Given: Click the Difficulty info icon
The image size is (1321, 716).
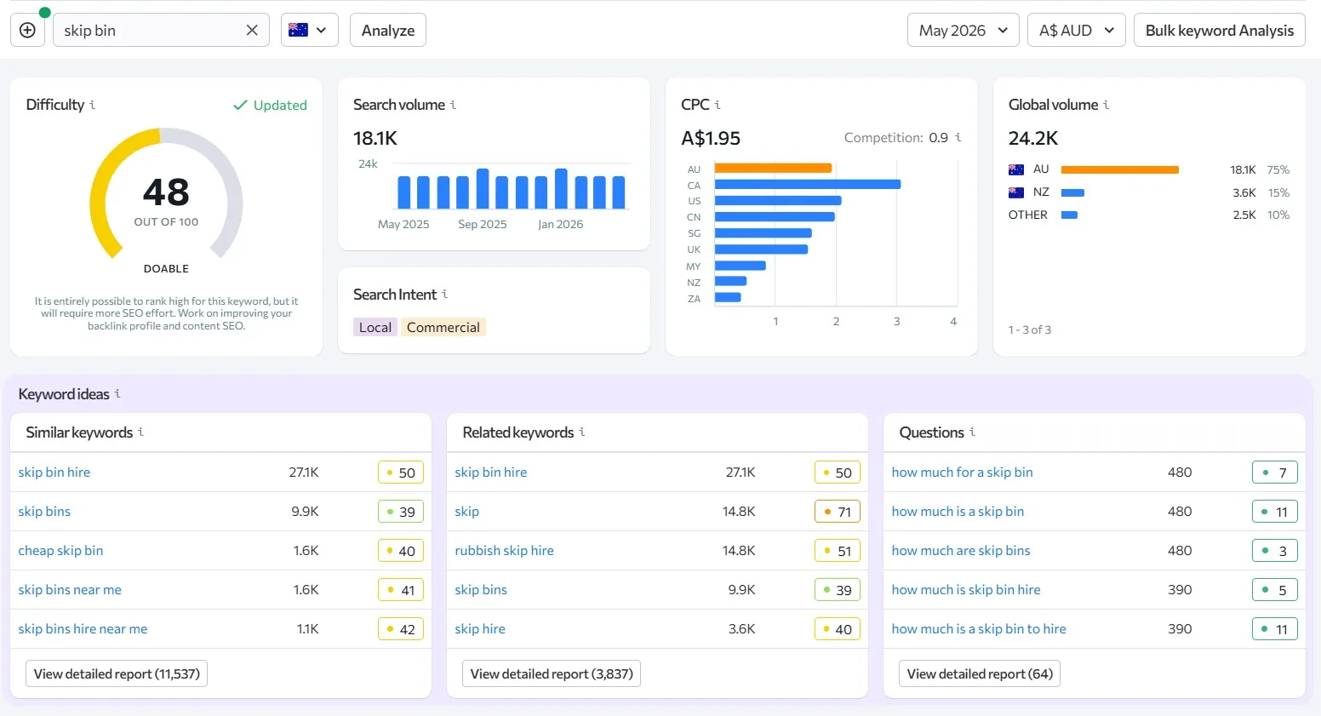Looking at the screenshot, I should click(92, 105).
